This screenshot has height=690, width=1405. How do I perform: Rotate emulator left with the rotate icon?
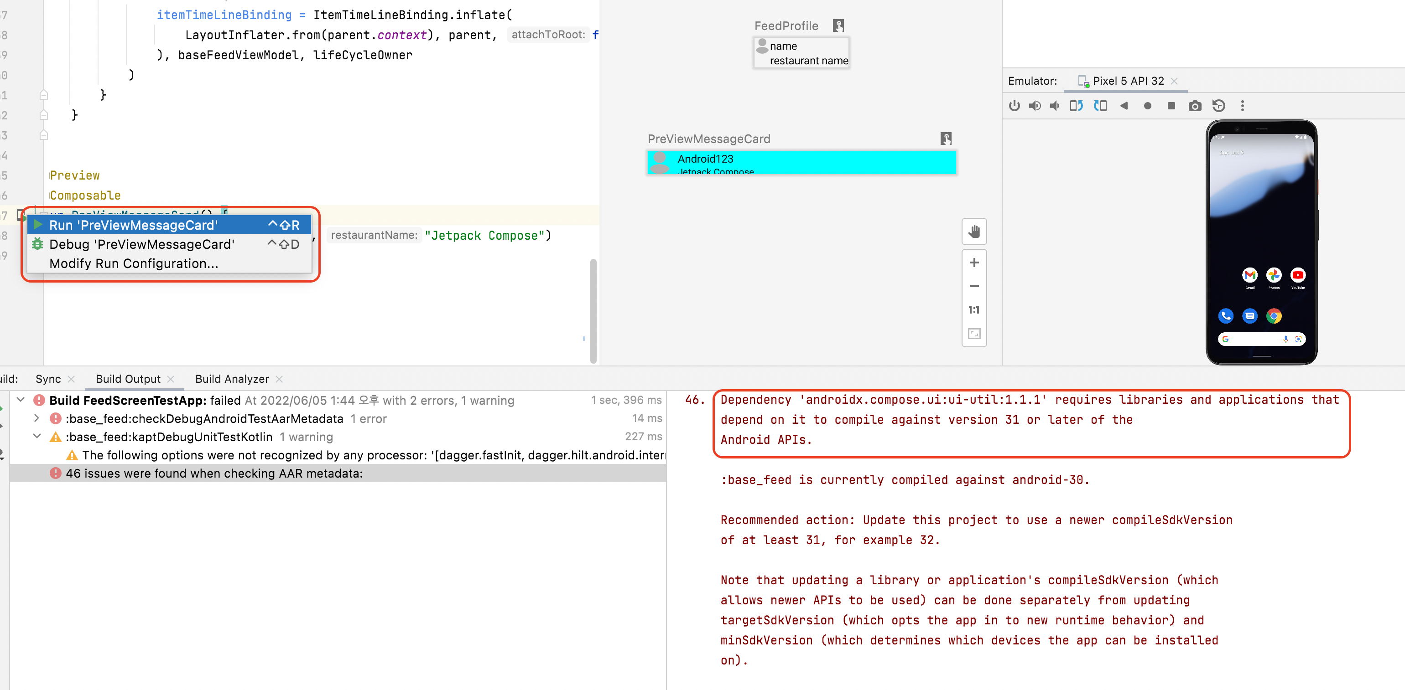[1076, 106]
